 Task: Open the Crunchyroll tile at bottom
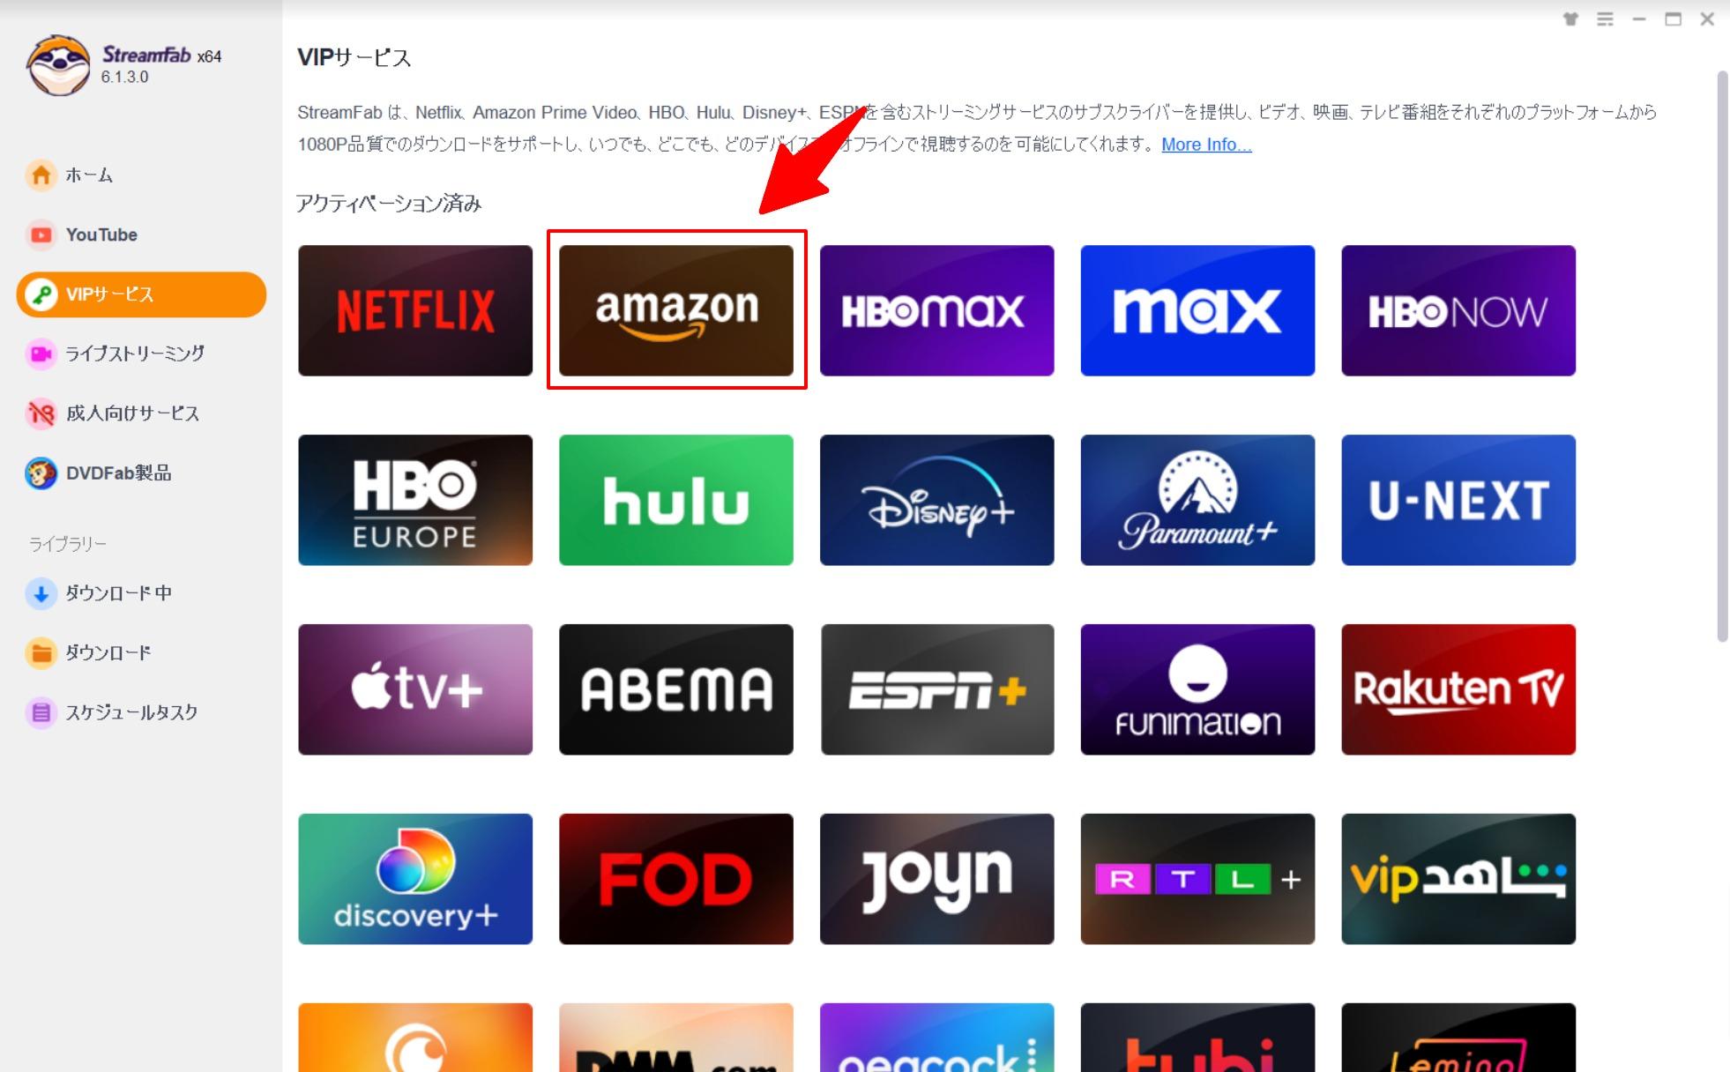click(x=415, y=1038)
